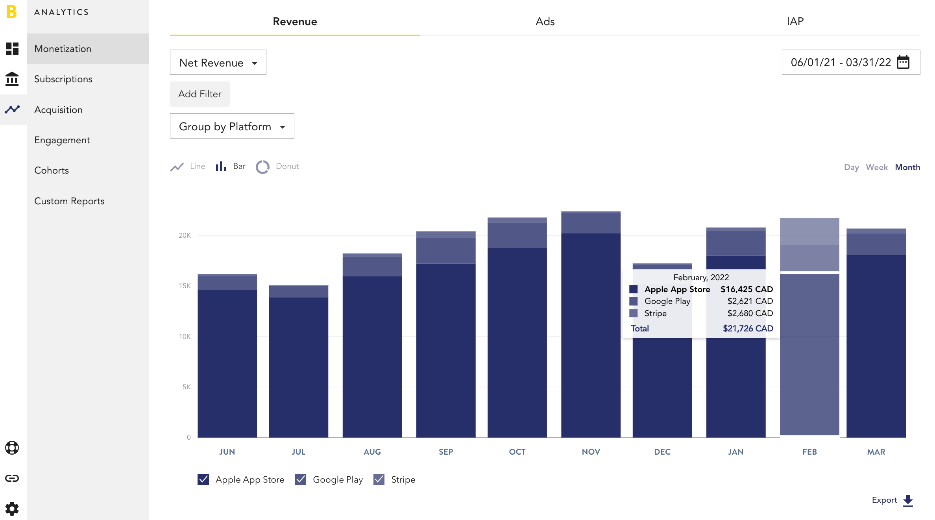Screen dimensions: 935x520
Task: Click the bank building sidebar icon
Action: point(12,79)
